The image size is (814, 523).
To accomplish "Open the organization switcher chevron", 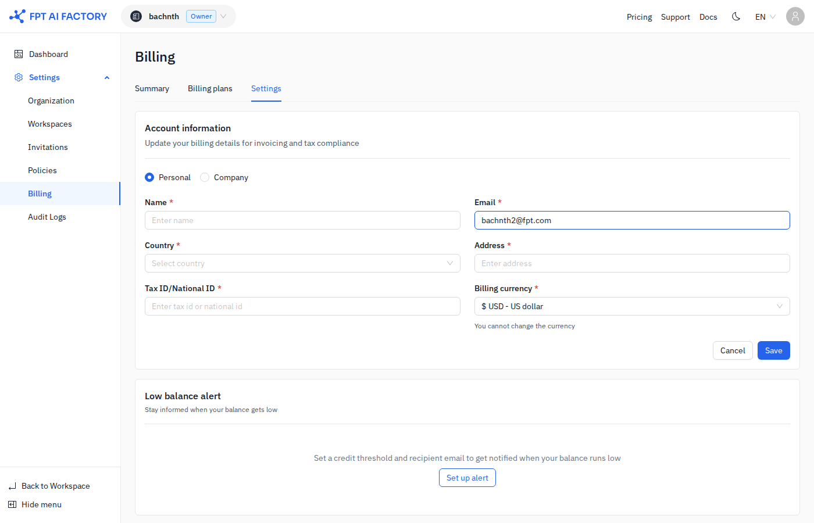I will tap(223, 16).
